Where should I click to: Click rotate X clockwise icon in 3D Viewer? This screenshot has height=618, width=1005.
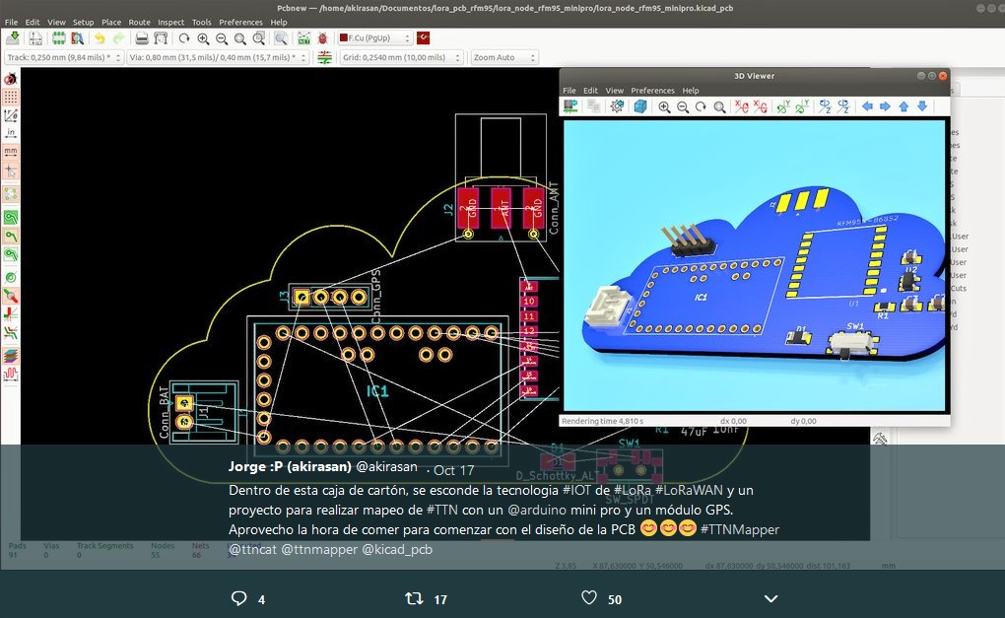tap(742, 106)
